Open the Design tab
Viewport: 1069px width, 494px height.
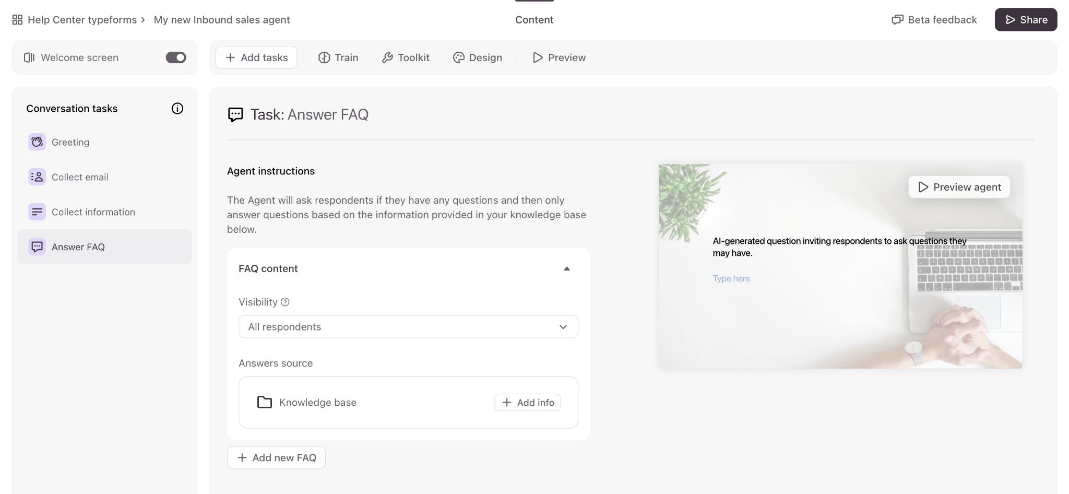478,57
